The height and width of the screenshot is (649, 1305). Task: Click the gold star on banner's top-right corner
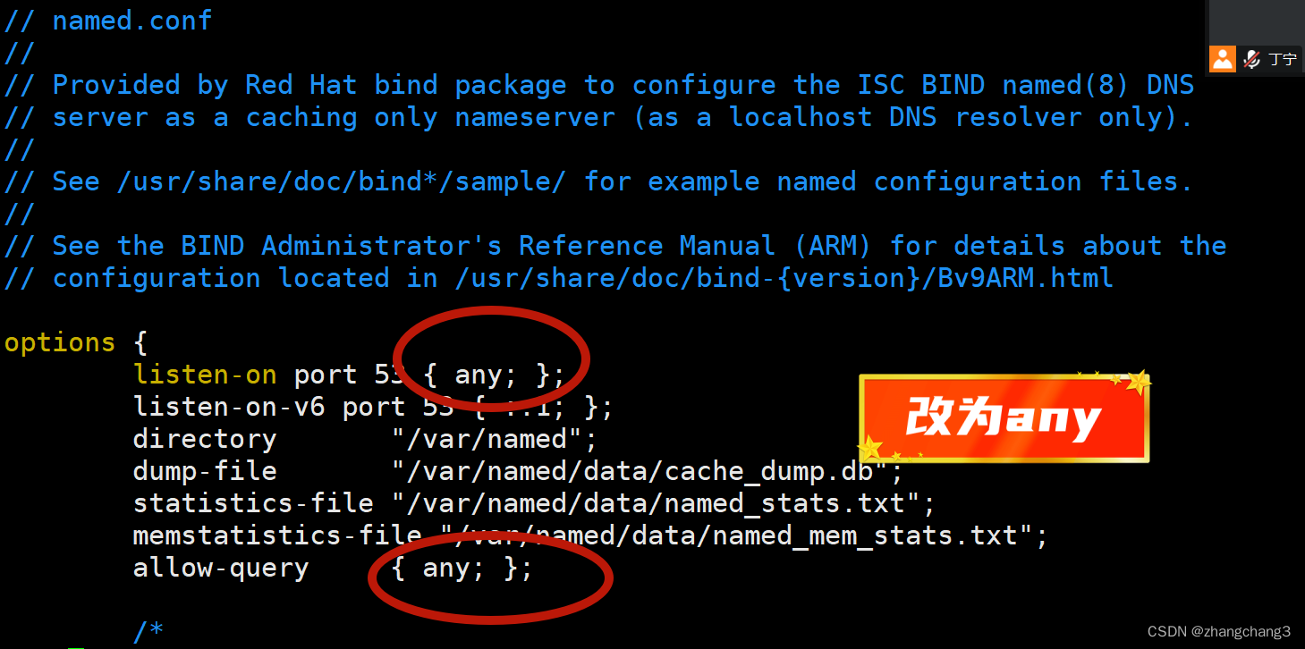click(x=1138, y=383)
